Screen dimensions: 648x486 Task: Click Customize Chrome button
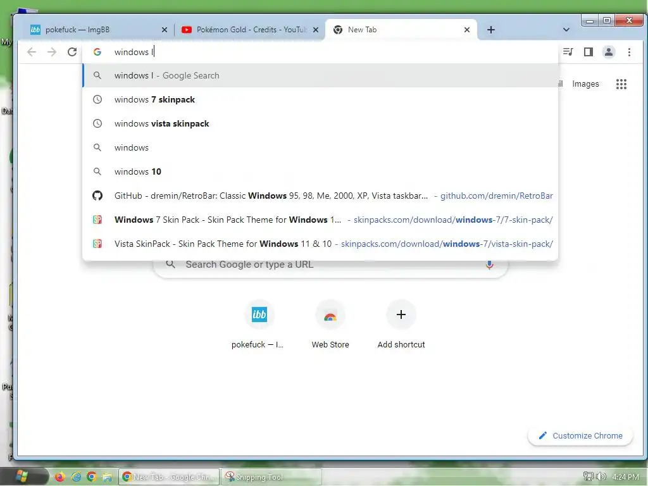580,435
